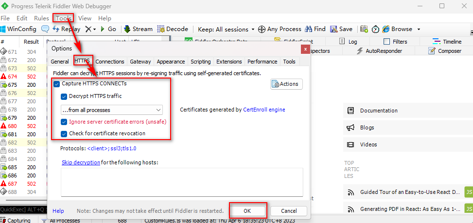Toggle Decrypt HTTPS traffic checkbox

64,96
